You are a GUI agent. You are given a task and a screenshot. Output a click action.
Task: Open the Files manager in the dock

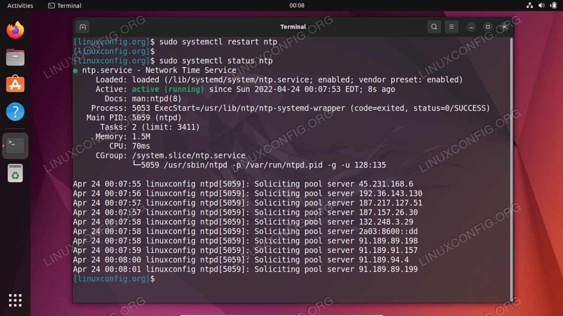point(15,57)
